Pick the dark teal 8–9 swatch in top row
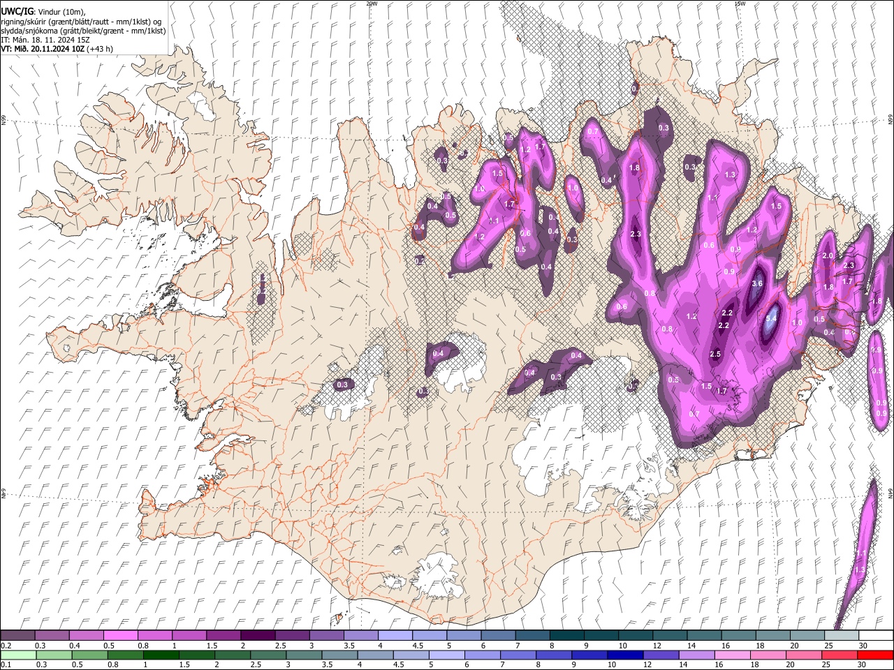 pos(566,635)
